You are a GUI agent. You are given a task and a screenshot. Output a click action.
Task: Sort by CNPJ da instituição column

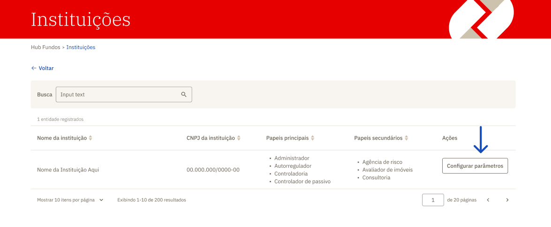pyautogui.click(x=239, y=138)
